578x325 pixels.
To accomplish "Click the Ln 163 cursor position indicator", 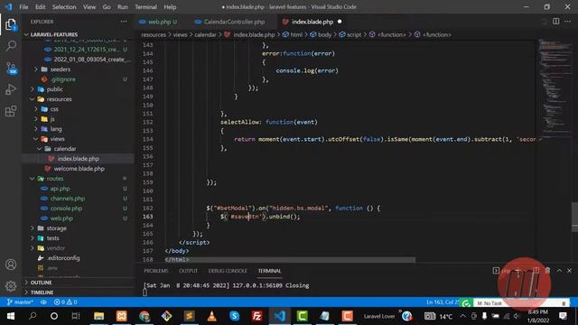I will coord(443,302).
